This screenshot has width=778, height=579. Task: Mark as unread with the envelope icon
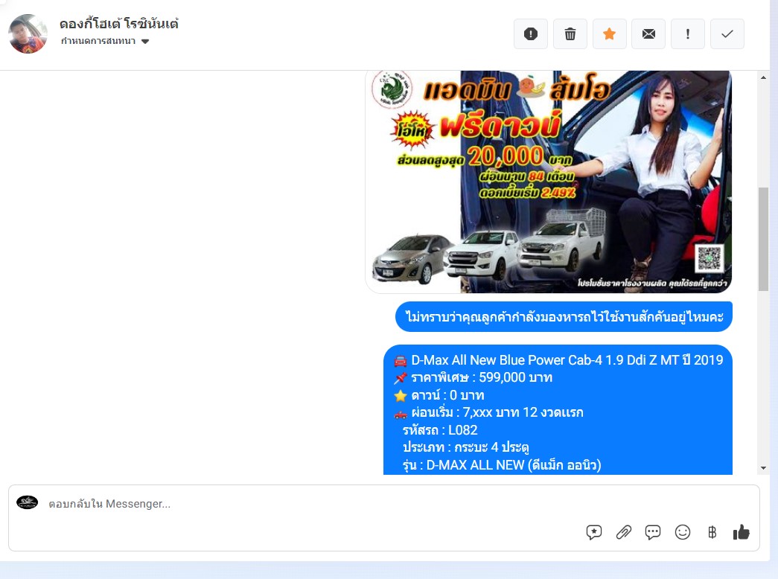[648, 33]
